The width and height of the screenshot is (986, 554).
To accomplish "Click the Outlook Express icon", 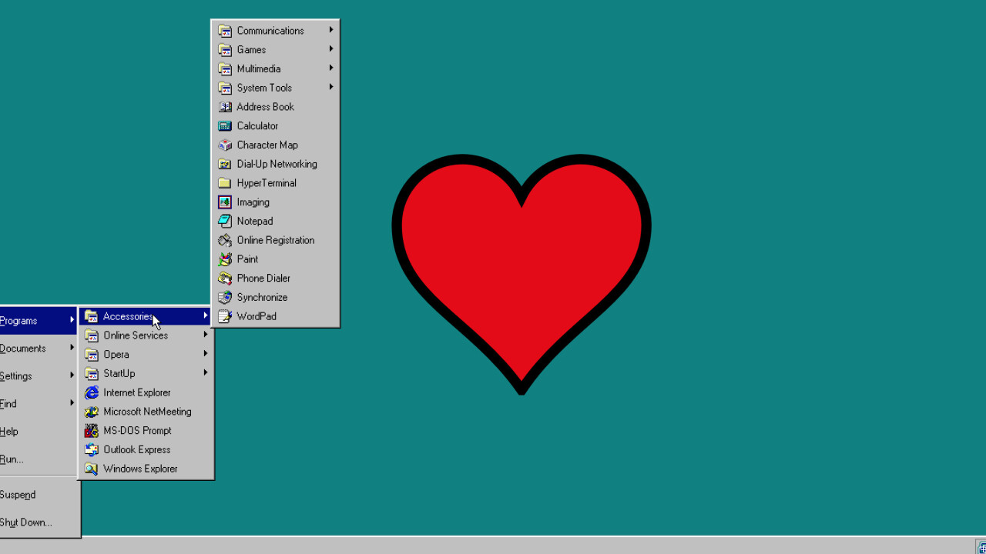I will (x=92, y=450).
